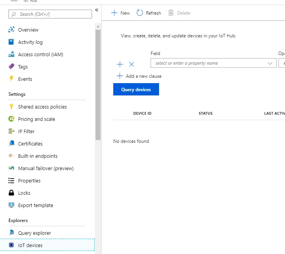The image size is (285, 254).
Task: Collapse the sidebar with double chevron
Action: click(x=97, y=10)
